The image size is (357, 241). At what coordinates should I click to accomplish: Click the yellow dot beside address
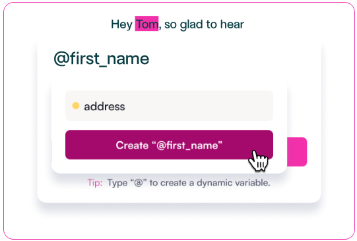coord(76,106)
